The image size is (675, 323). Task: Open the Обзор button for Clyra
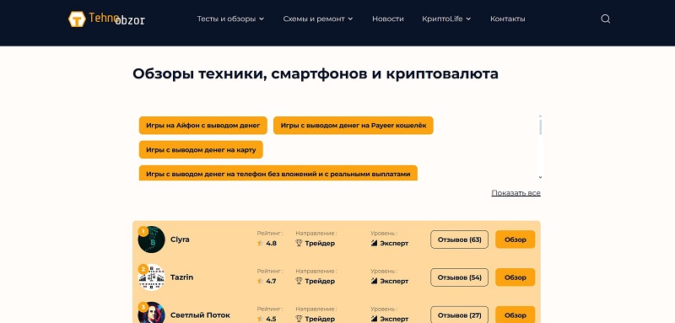coord(516,240)
